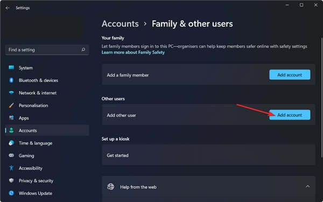
Task: Open the Apps icon in sidebar
Action: (x=11, y=118)
